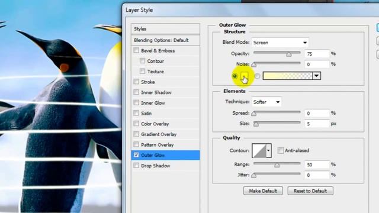Click the Size pixel input field
Screen dimensions: 379x213
tap(317, 124)
